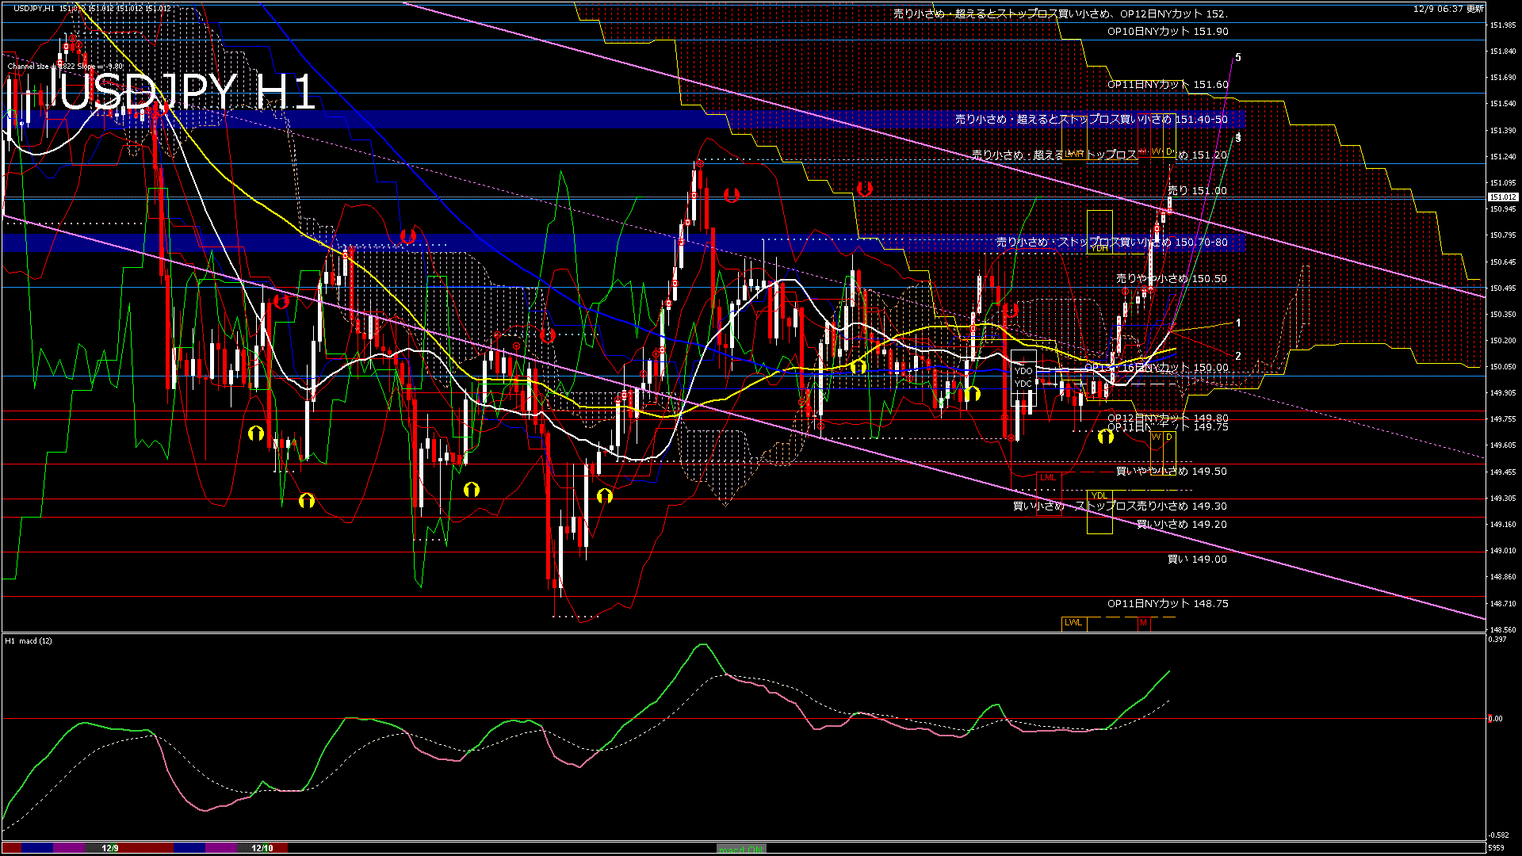The width and height of the screenshot is (1522, 856).
Task: Select the 売りやや小さめ 150.50 label
Action: click(x=1172, y=279)
